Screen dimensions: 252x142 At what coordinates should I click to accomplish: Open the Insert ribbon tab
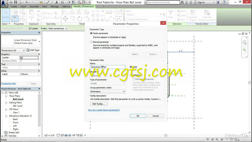(x=23, y=6)
